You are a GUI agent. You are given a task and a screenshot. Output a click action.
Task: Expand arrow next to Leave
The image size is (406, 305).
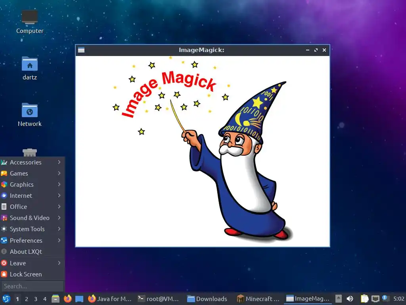[59, 263]
